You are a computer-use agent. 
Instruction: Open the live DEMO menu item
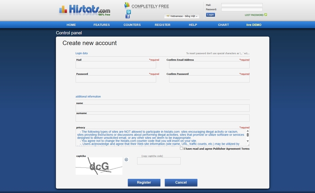click(x=254, y=25)
